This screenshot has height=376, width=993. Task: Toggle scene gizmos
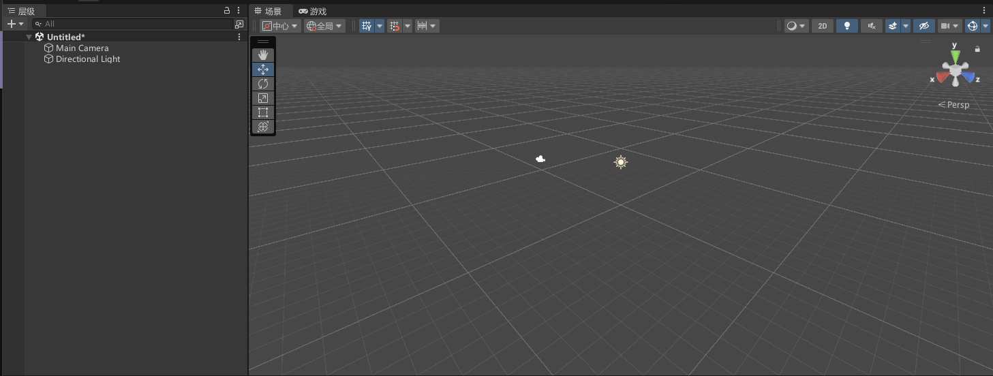tap(973, 26)
